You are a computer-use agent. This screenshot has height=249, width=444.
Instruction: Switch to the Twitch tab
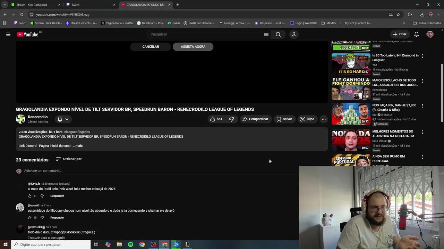point(91,5)
